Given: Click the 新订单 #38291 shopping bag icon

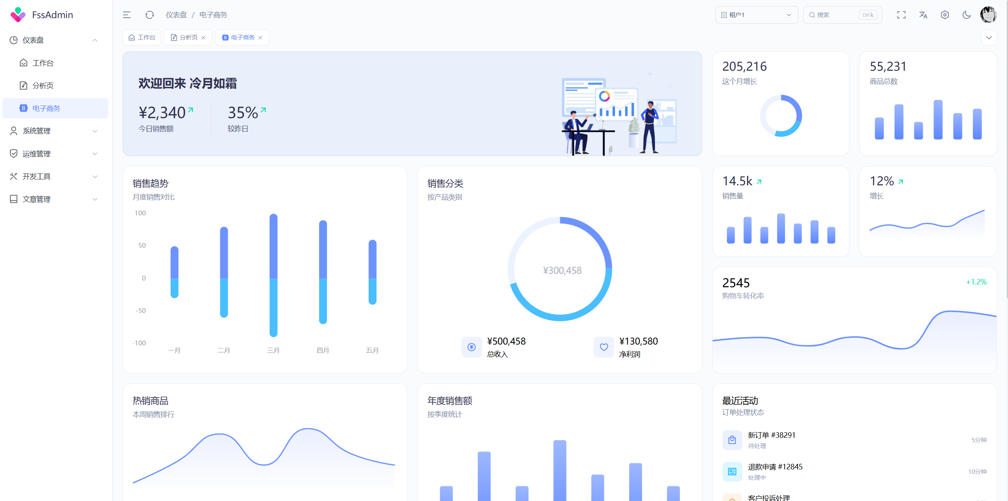Looking at the screenshot, I should 732,440.
